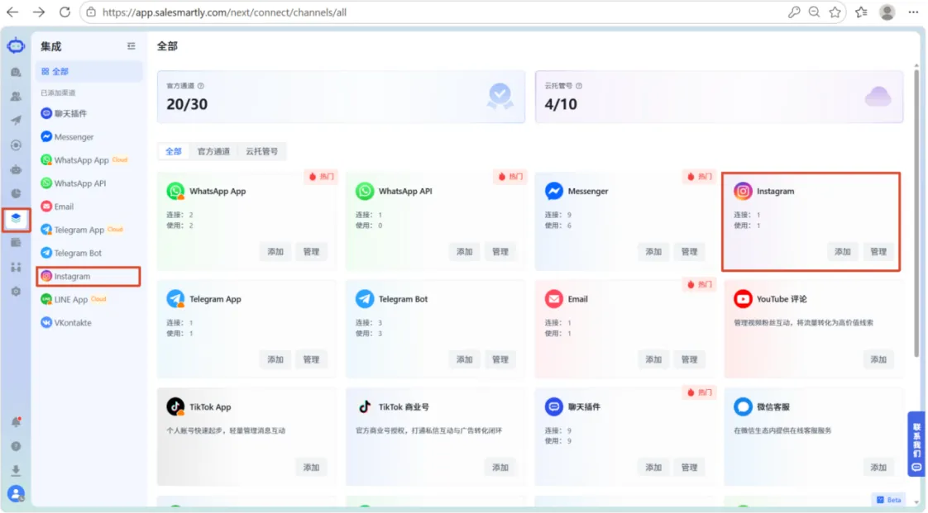Click 添加 on the Email card

tap(653, 359)
